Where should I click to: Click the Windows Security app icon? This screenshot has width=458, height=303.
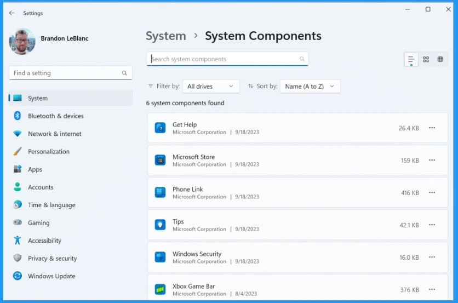(x=160, y=257)
